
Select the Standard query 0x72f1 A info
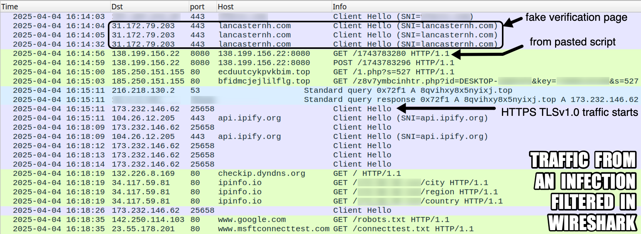click(x=408, y=90)
